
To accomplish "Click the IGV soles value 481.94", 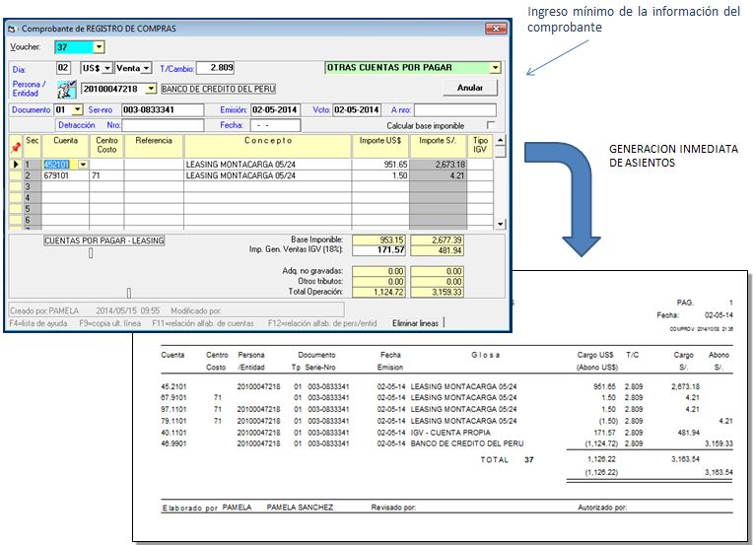I will point(437,250).
